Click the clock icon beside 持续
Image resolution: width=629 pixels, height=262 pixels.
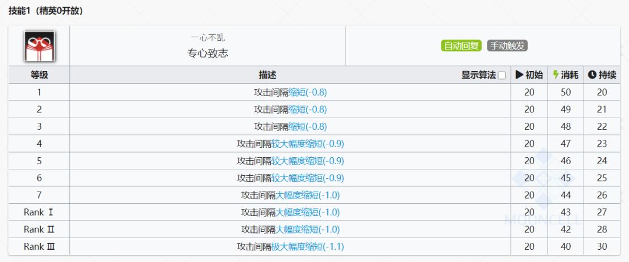click(x=592, y=75)
